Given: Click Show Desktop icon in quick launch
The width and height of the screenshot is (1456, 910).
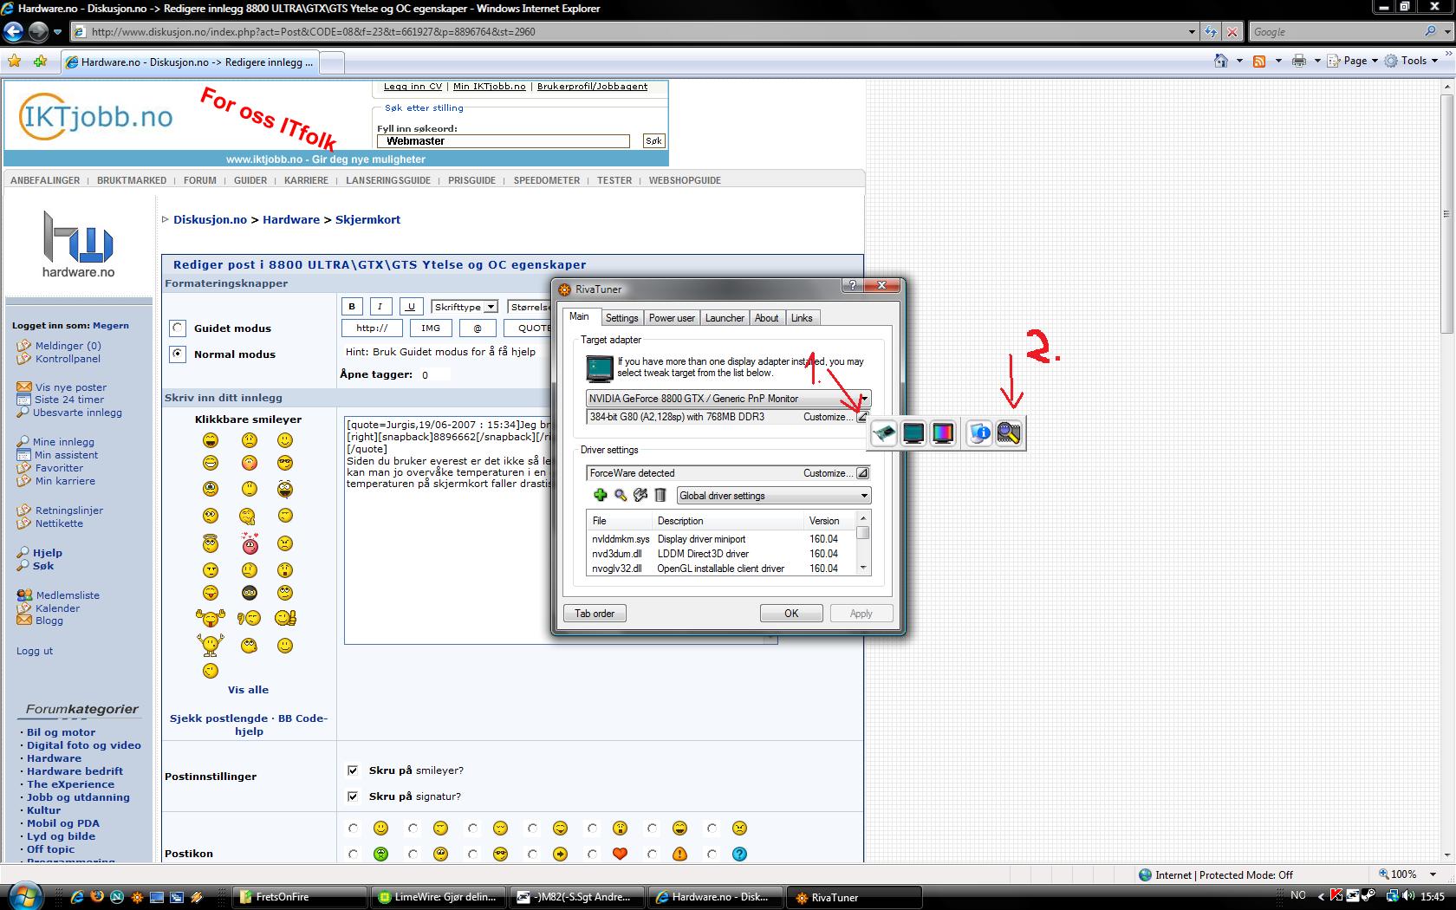Looking at the screenshot, I should point(157,897).
